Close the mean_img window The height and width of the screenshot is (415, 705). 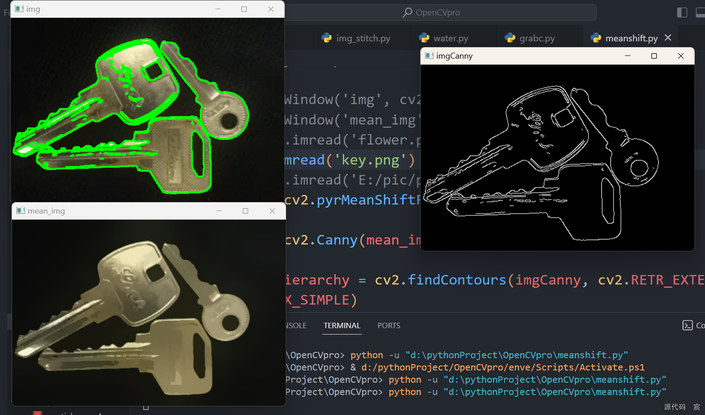[272, 211]
